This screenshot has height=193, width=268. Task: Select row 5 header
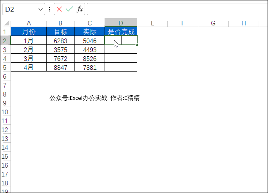coord(5,67)
